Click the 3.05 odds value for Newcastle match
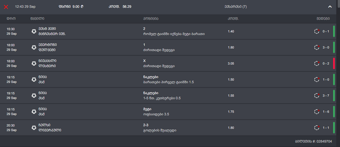Image resolution: width=340 pixels, height=147 pixels. tap(231, 64)
